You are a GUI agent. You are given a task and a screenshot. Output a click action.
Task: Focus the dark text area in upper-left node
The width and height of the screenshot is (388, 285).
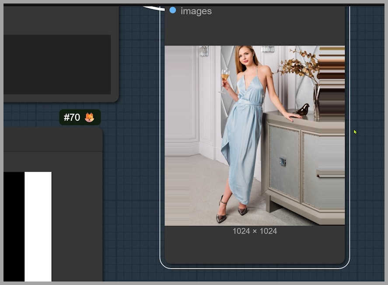point(57,64)
